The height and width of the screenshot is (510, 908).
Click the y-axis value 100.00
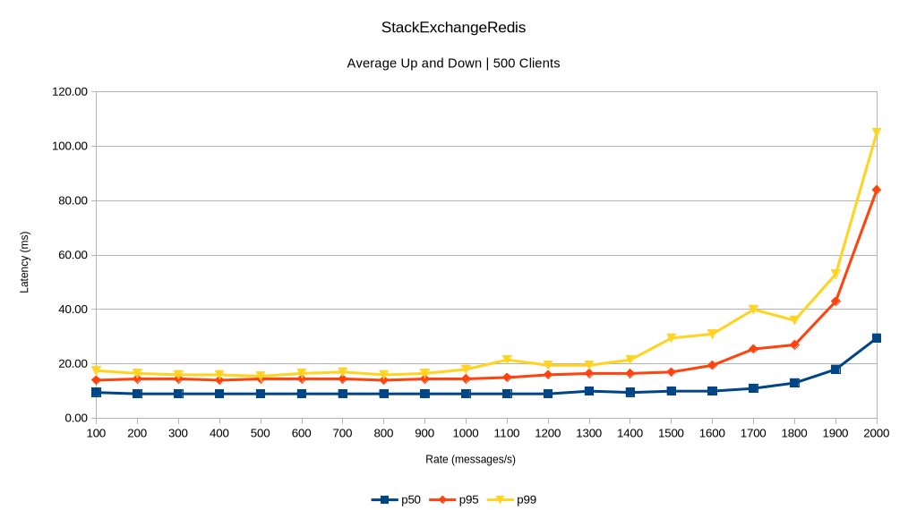[70, 146]
